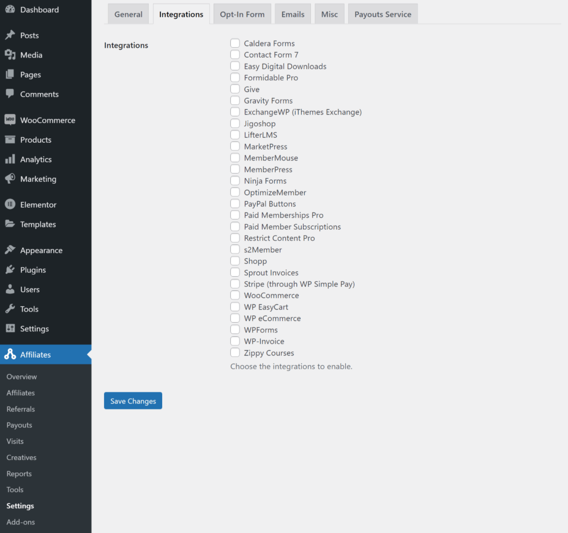Click the Templates folder icon
Screen dimensions: 568x533
click(10, 224)
